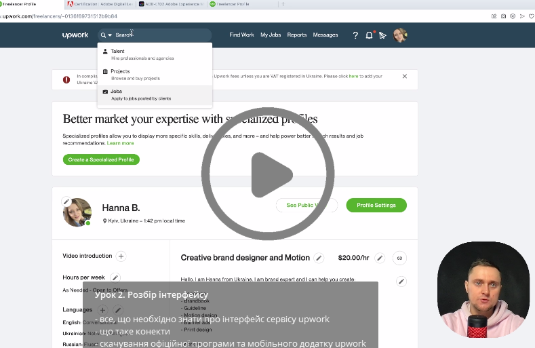The image size is (535, 348).
Task: Click the browser address bar URL
Action: [59, 16]
